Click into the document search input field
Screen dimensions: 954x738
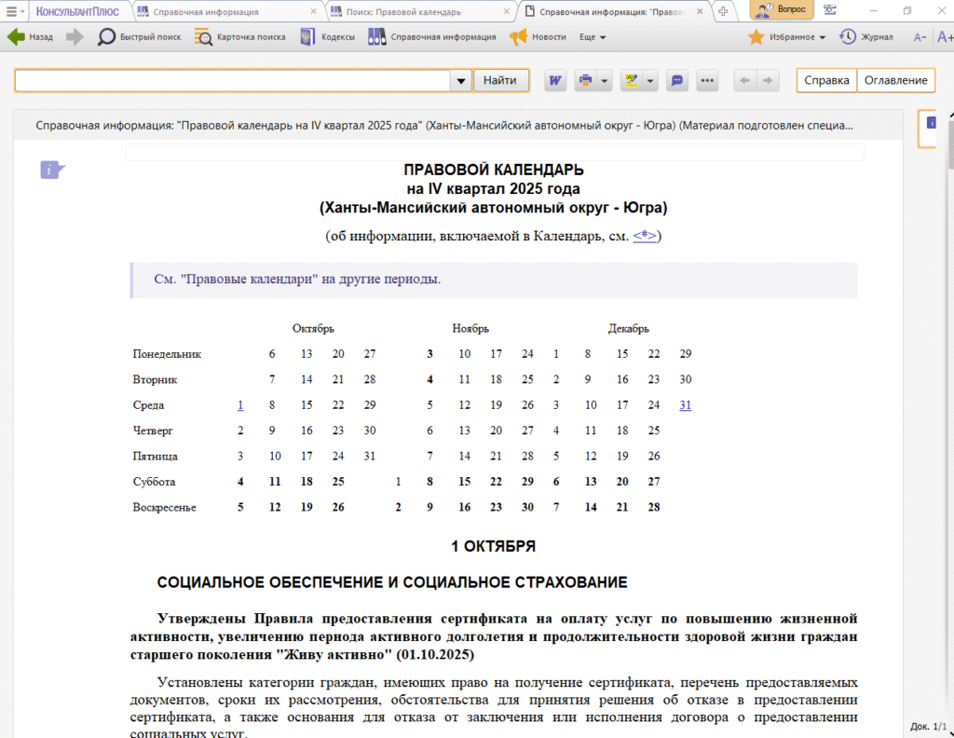[x=232, y=81]
